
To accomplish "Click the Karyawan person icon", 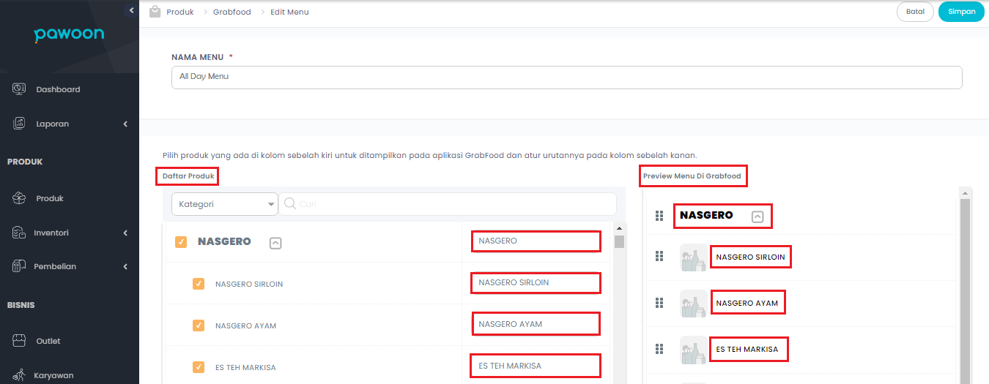I will tap(20, 375).
